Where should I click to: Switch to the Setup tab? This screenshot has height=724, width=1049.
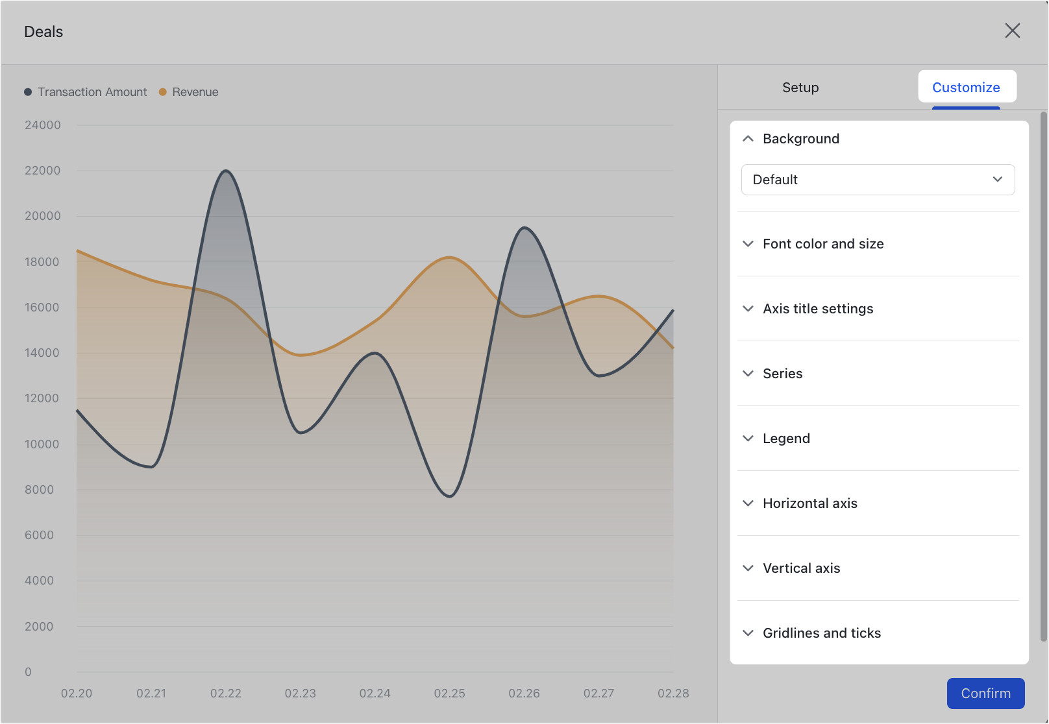(x=800, y=87)
